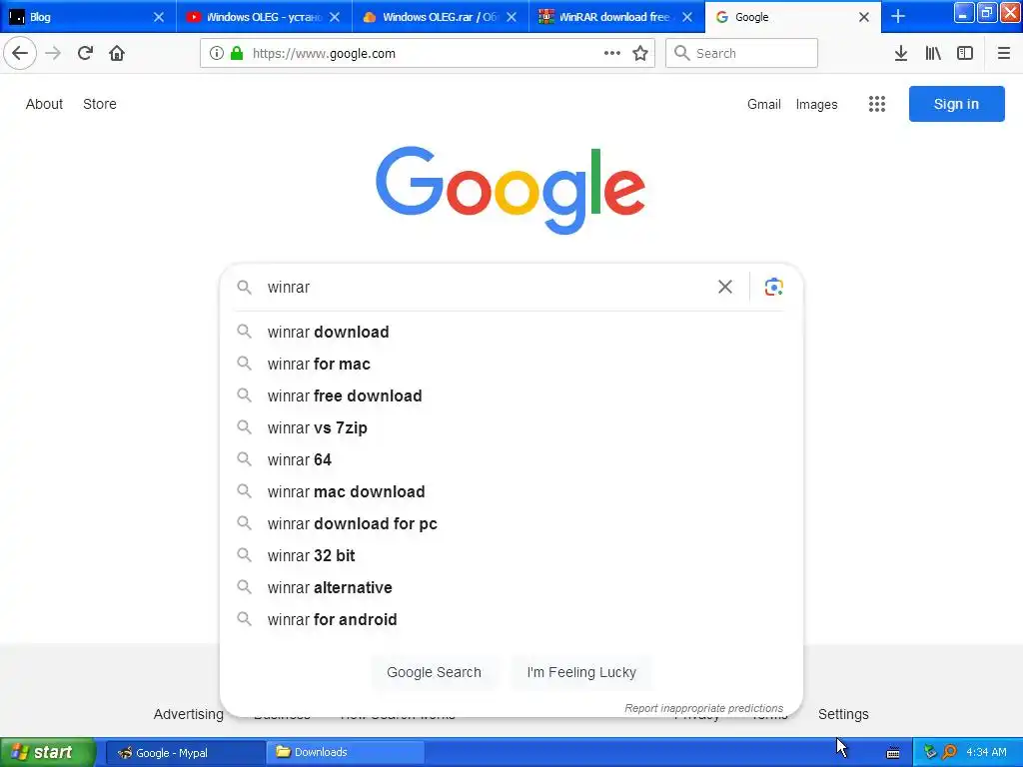Open the library bookshelf icon

coord(933,54)
